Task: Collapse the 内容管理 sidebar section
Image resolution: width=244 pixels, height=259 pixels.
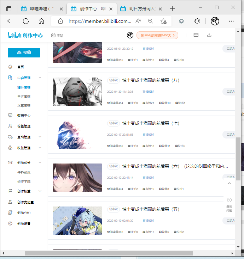Action: coord(40,78)
